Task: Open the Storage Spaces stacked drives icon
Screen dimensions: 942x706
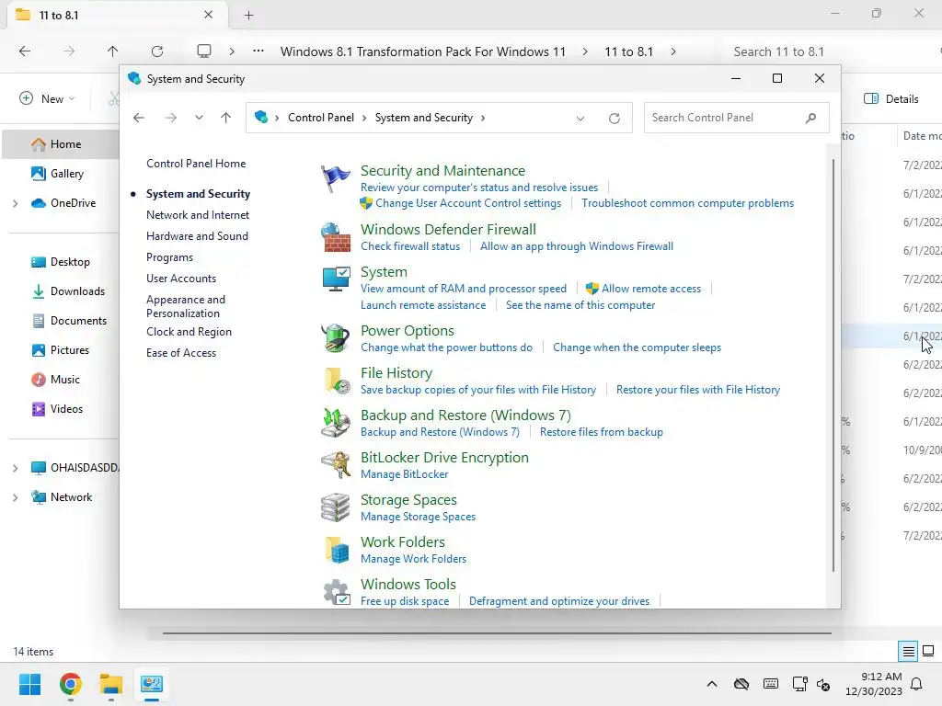Action: tap(335, 507)
